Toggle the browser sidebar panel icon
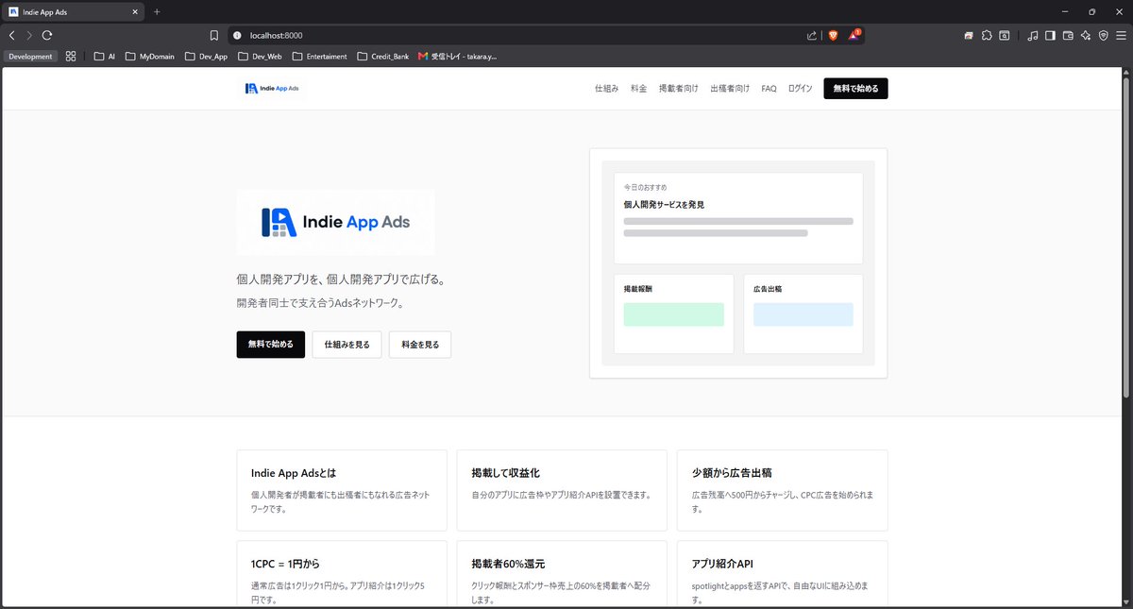The width and height of the screenshot is (1133, 609). pos(1051,35)
